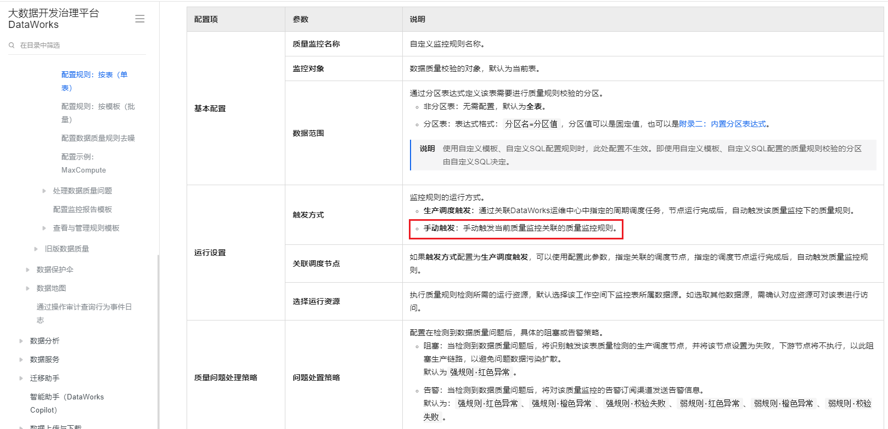Toggle the hamburger menu icon beside DataWorks

[140, 19]
